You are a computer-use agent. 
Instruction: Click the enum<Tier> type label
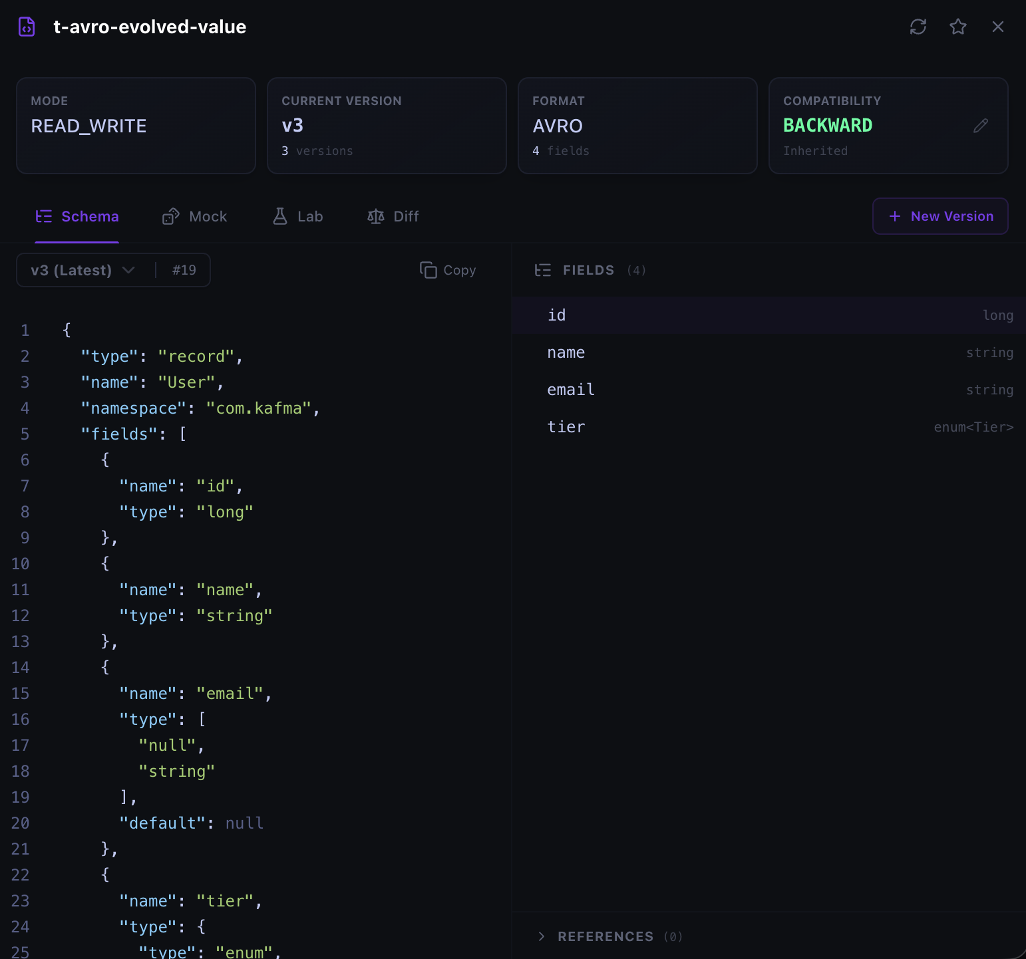(x=973, y=427)
